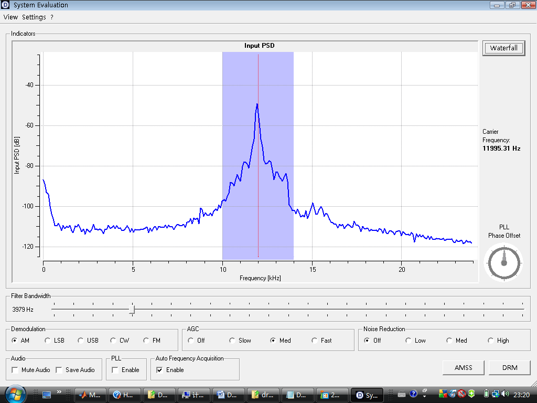Select USB demodulation
The width and height of the screenshot is (537, 403).
tap(88, 340)
